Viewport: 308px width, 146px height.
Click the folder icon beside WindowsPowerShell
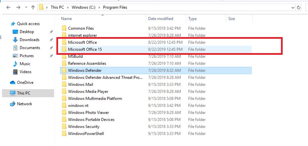[64, 134]
